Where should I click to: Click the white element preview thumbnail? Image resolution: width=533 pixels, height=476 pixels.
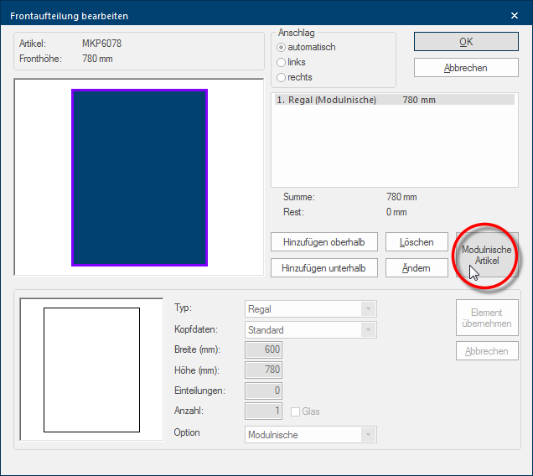tap(91, 370)
